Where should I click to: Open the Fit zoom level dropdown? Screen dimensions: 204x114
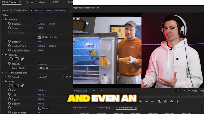[x=97, y=90]
